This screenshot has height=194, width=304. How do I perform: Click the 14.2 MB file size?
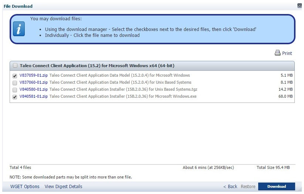[x=286, y=89]
